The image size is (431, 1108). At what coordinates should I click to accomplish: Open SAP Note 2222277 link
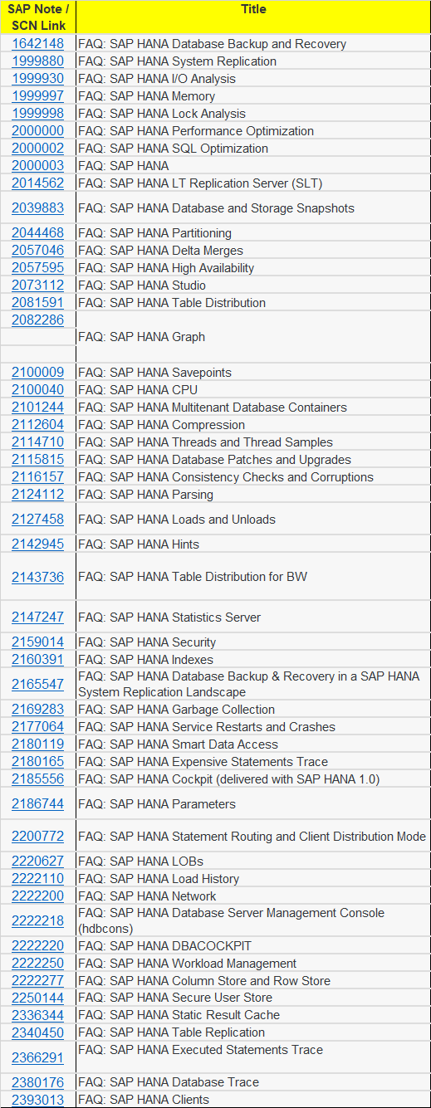tap(37, 981)
